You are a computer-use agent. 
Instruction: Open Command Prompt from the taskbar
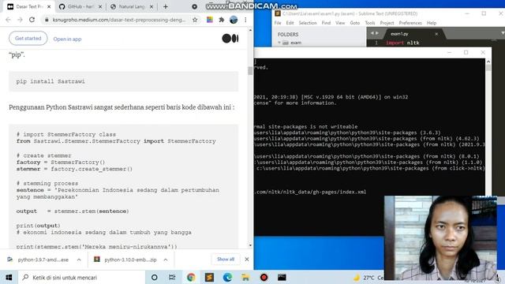282,277
